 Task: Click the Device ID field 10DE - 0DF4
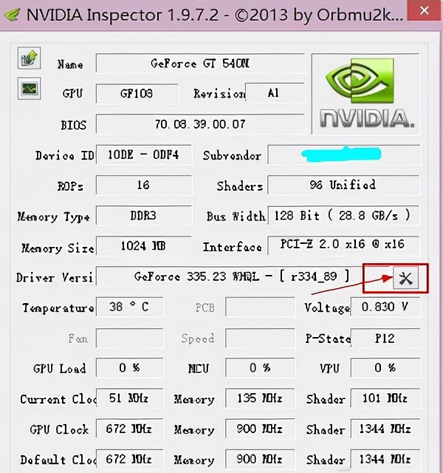(x=144, y=155)
